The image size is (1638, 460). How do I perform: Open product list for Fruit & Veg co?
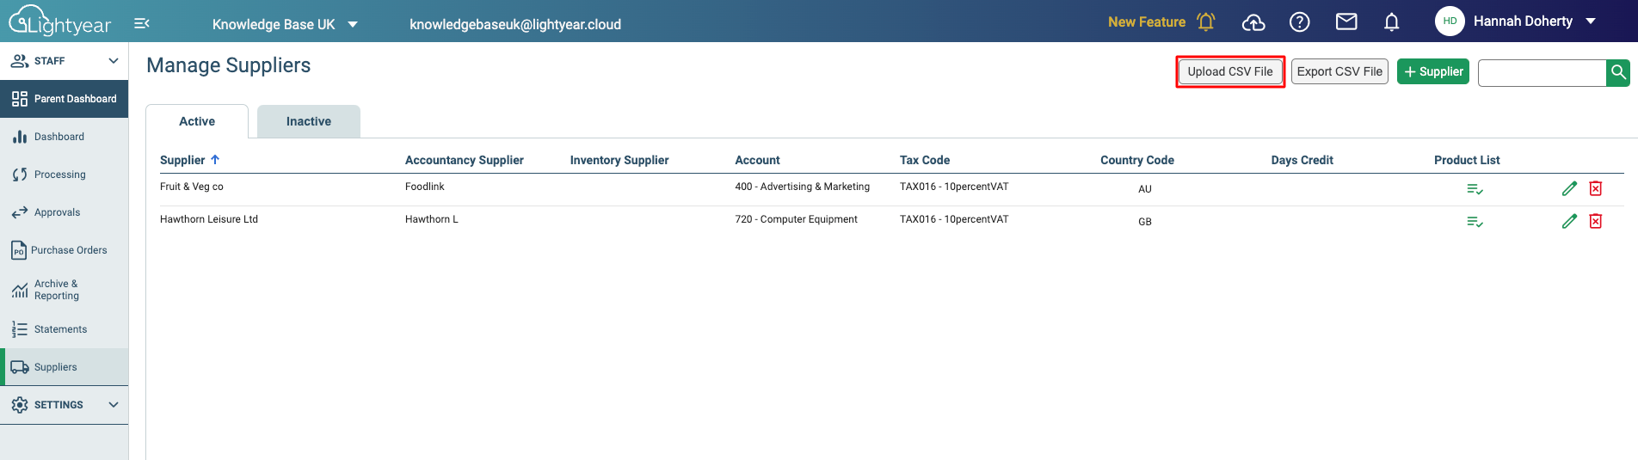(x=1475, y=189)
